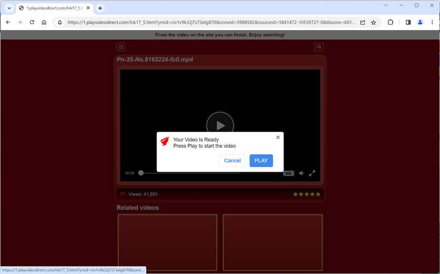The width and height of the screenshot is (440, 274).
Task: Toggle the browser side panel
Action: coord(408,22)
